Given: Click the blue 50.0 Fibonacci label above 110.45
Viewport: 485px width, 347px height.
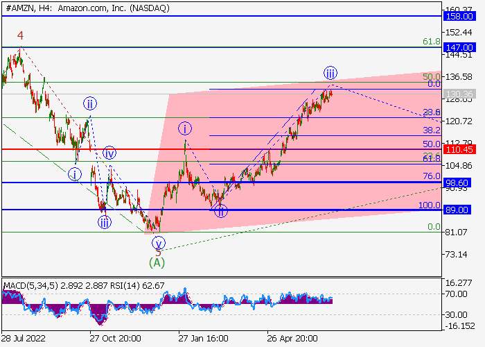Looking at the screenshot, I should coord(432,144).
